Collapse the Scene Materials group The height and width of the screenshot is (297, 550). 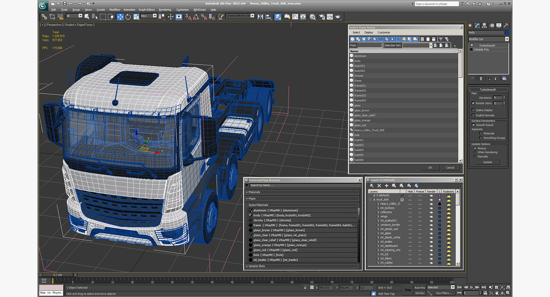coord(247,205)
